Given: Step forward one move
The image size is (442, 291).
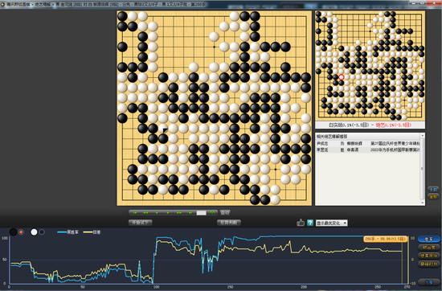Looking at the screenshot, I should click(168, 213).
